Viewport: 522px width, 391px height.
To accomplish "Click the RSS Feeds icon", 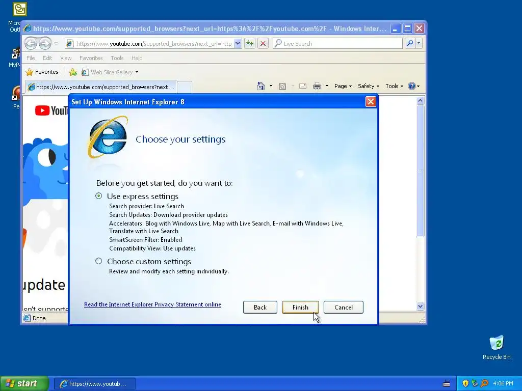I will [282, 87].
